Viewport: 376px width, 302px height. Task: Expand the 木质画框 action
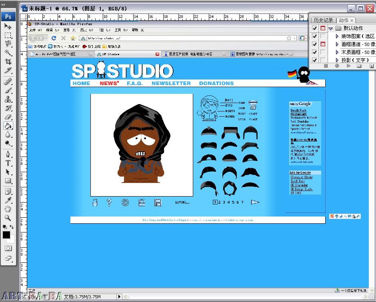point(337,52)
